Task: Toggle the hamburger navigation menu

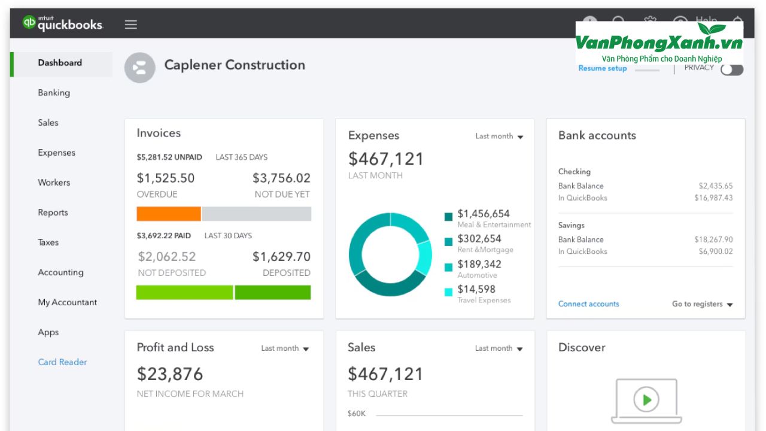Action: [x=131, y=25]
